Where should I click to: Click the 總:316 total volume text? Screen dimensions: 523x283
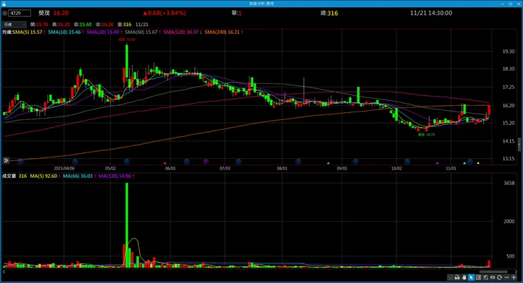click(x=329, y=13)
